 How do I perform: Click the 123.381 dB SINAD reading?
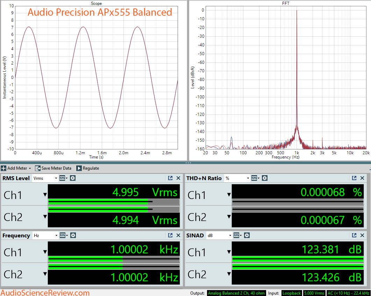tap(332, 250)
